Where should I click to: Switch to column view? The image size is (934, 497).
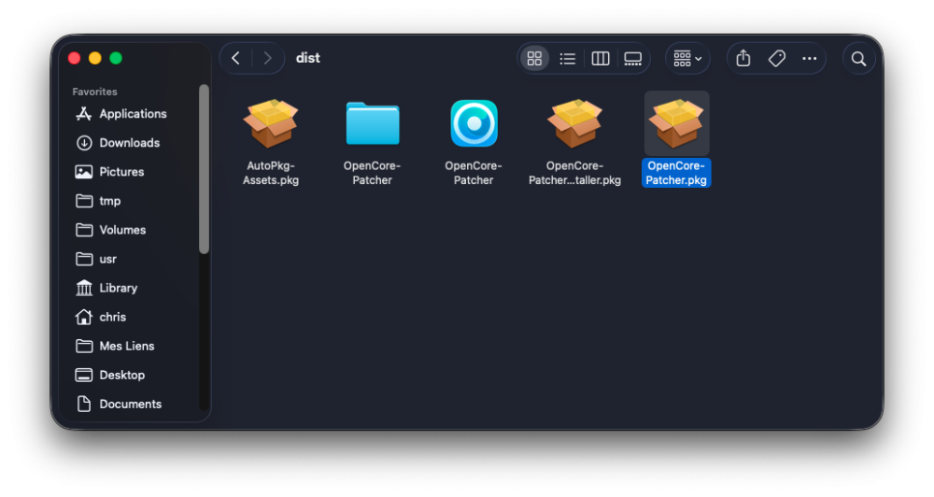pyautogui.click(x=600, y=59)
